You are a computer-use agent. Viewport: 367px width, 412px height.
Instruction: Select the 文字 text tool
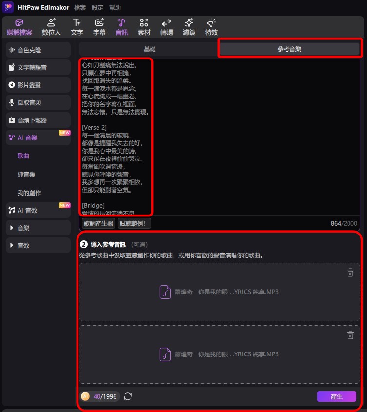point(77,27)
